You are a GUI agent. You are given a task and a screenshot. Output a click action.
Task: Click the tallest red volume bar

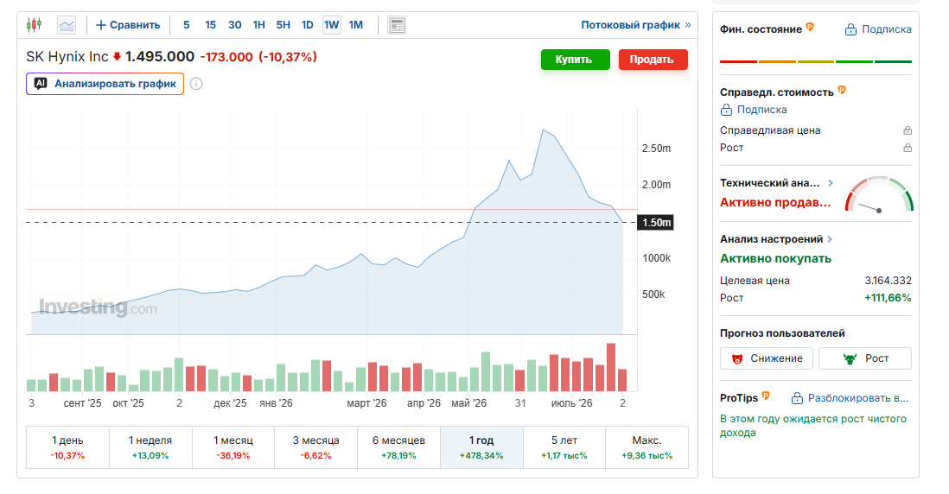pyautogui.click(x=611, y=367)
